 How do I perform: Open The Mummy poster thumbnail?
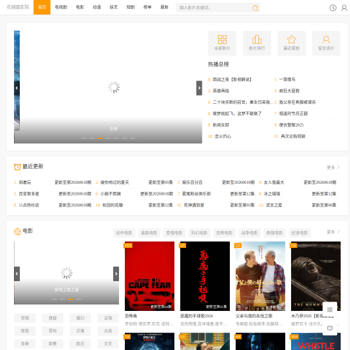[316, 276]
